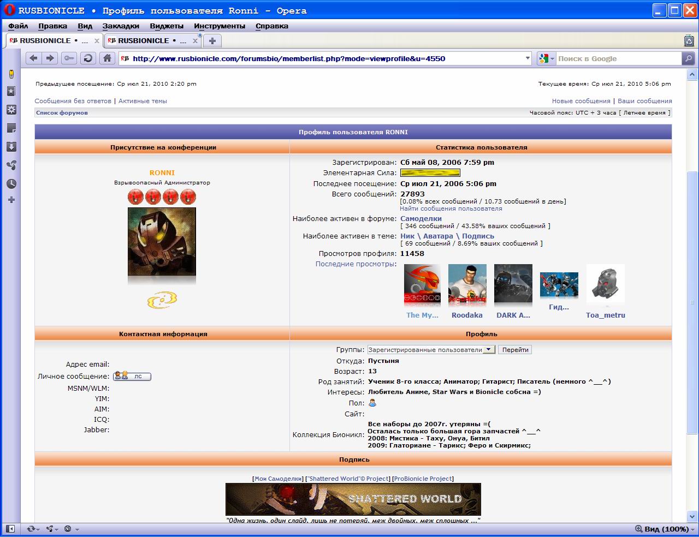Go to the home page
The width and height of the screenshot is (699, 537).
(x=108, y=58)
